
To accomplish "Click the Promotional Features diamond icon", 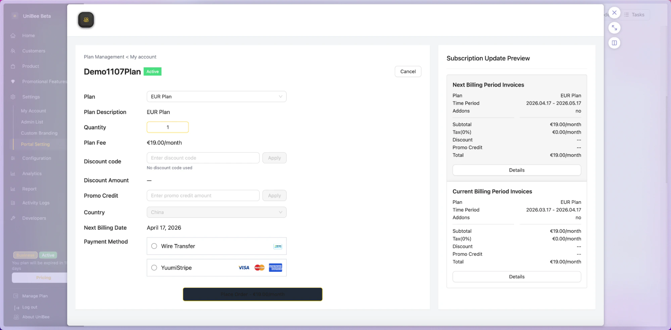I will (13, 82).
